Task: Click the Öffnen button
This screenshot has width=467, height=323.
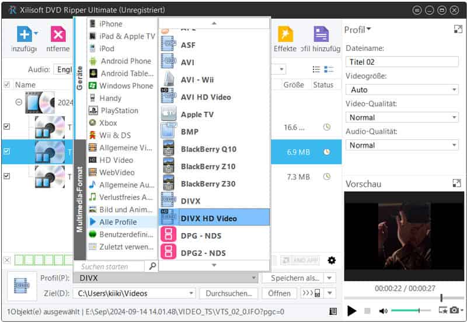Action: coord(279,293)
